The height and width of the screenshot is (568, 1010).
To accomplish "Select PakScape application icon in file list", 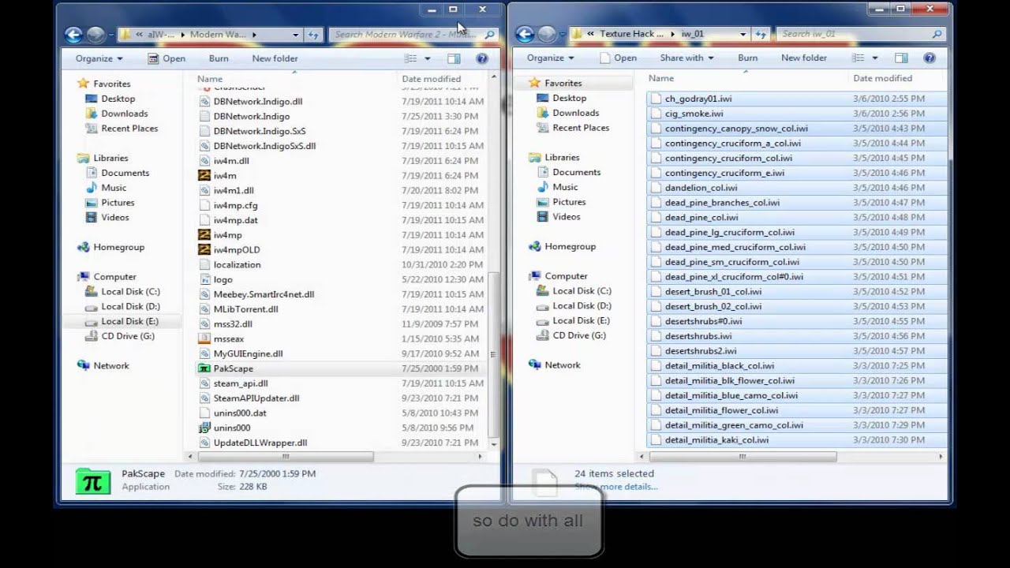I will [x=204, y=368].
